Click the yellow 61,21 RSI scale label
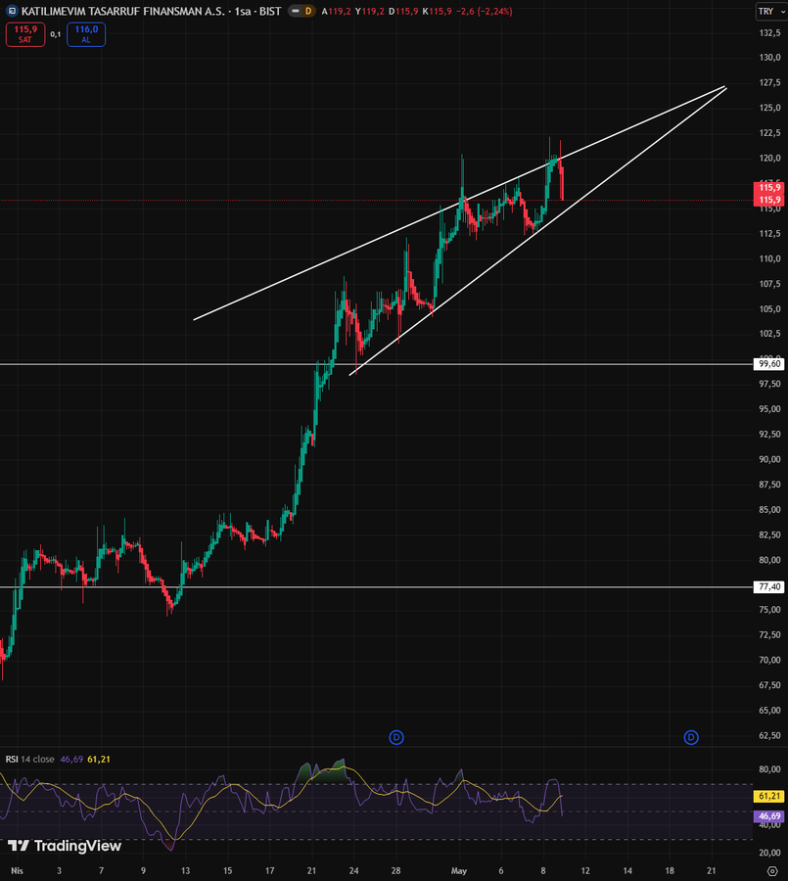 (768, 796)
